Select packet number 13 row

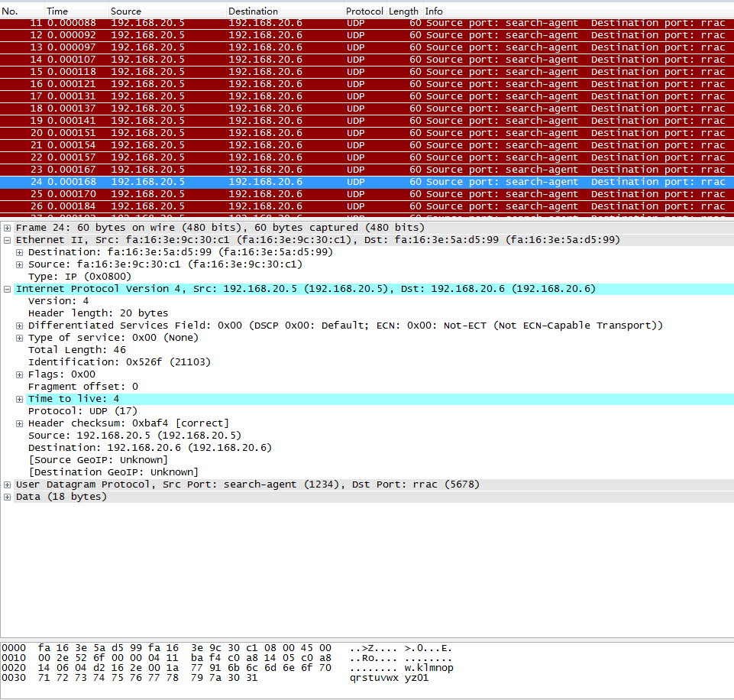(x=367, y=47)
